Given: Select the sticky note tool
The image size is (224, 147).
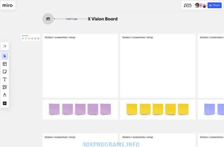Looking at the screenshot, I should tap(5, 72).
